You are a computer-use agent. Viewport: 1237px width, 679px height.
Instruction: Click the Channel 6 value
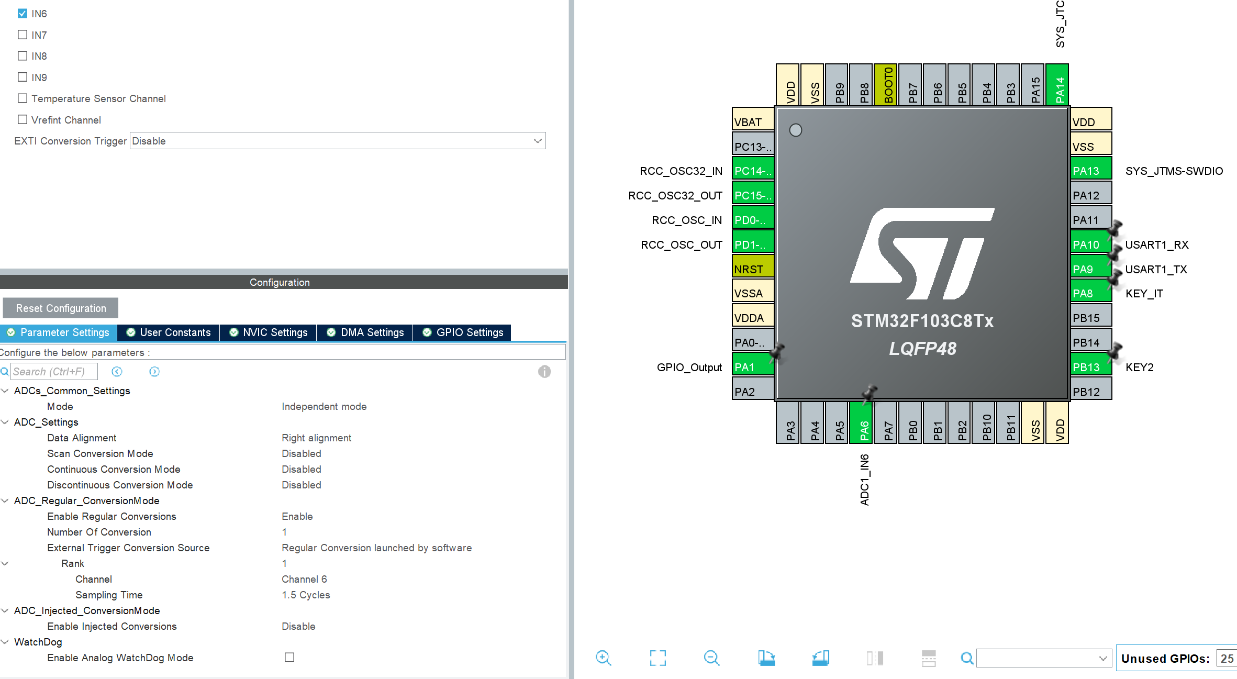click(304, 579)
